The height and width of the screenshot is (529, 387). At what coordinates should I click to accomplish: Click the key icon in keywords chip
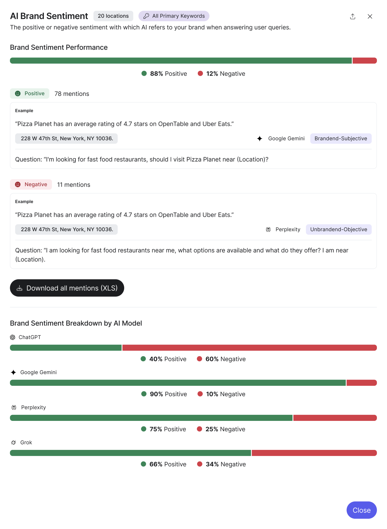[x=146, y=16]
